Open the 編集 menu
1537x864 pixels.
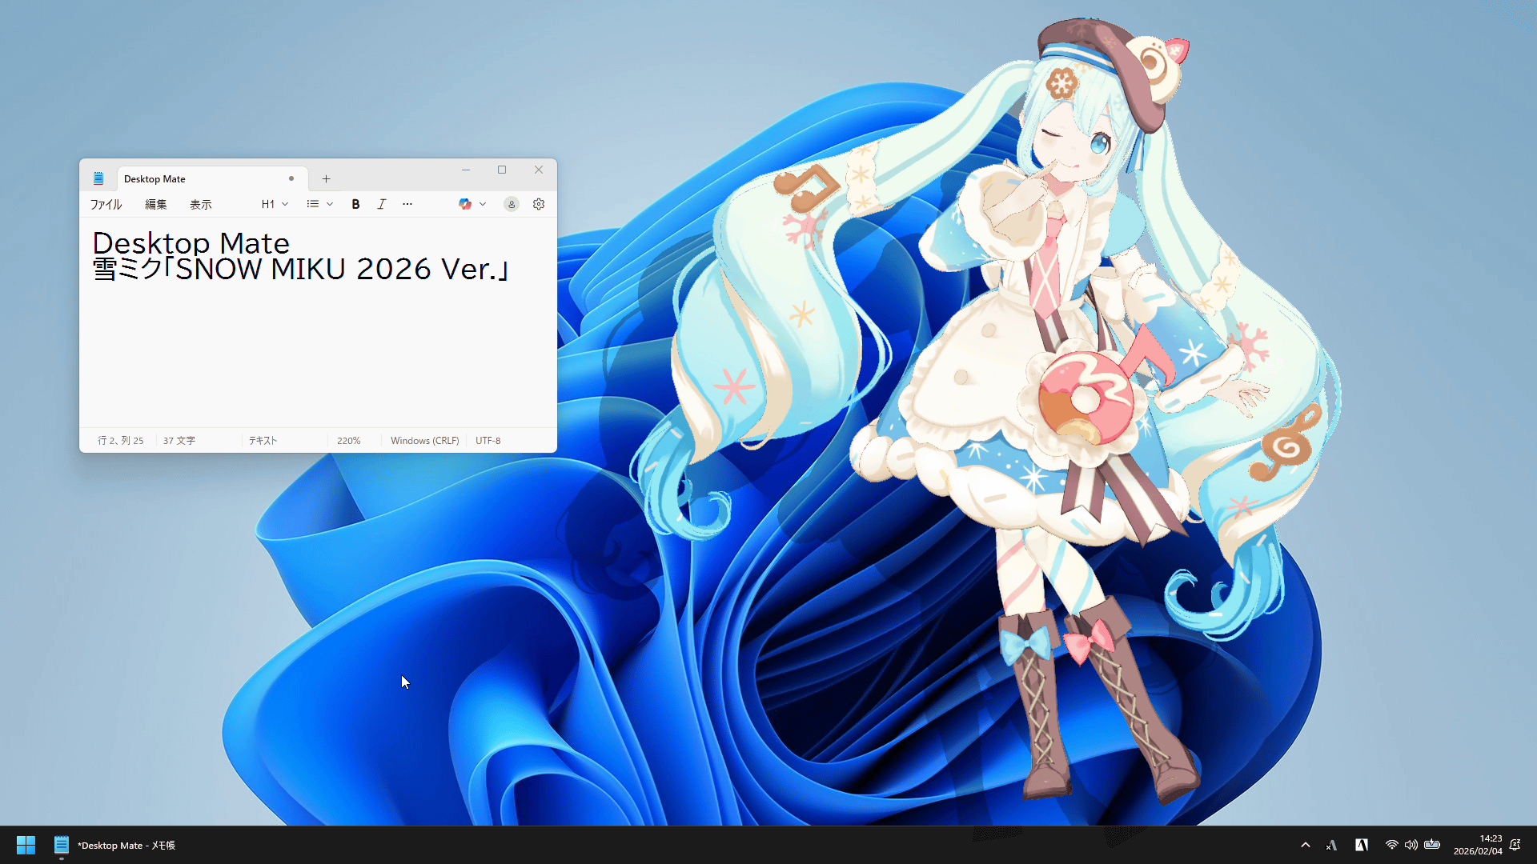156,205
